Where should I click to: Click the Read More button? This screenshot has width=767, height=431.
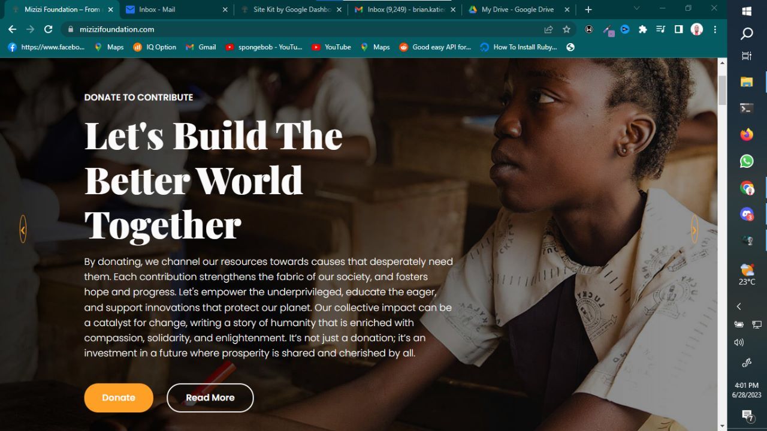point(210,397)
